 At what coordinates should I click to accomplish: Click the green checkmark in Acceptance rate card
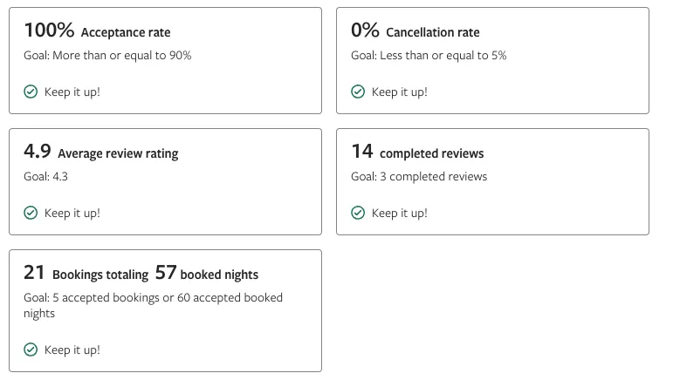[x=31, y=92]
